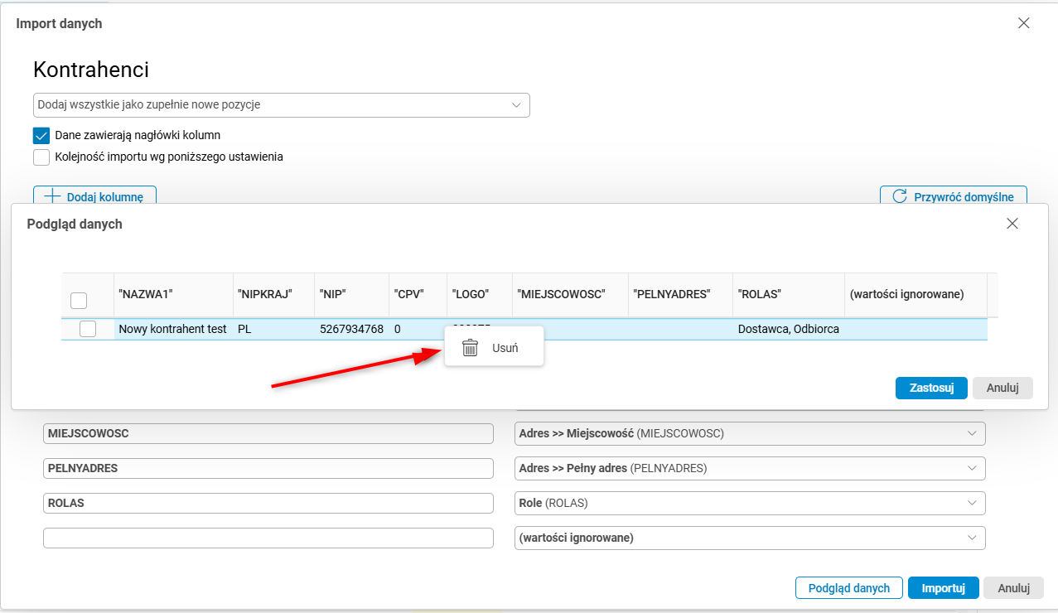Click the Zastosuj button
1058x613 pixels.
tap(931, 388)
